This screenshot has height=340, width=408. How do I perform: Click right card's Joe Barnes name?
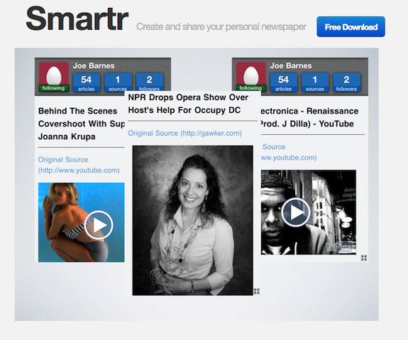tap(291, 65)
